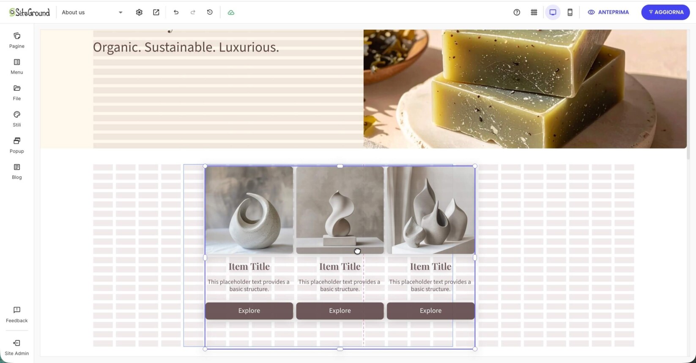Switch to desktop view
Viewport: 696px width, 363px height.
[553, 12]
